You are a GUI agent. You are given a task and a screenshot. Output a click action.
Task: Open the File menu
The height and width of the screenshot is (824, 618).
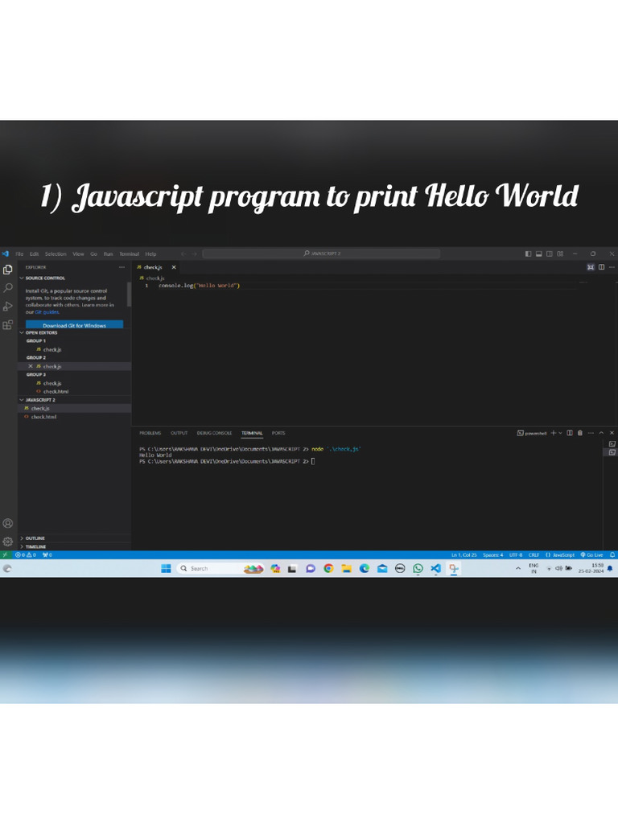pos(19,253)
